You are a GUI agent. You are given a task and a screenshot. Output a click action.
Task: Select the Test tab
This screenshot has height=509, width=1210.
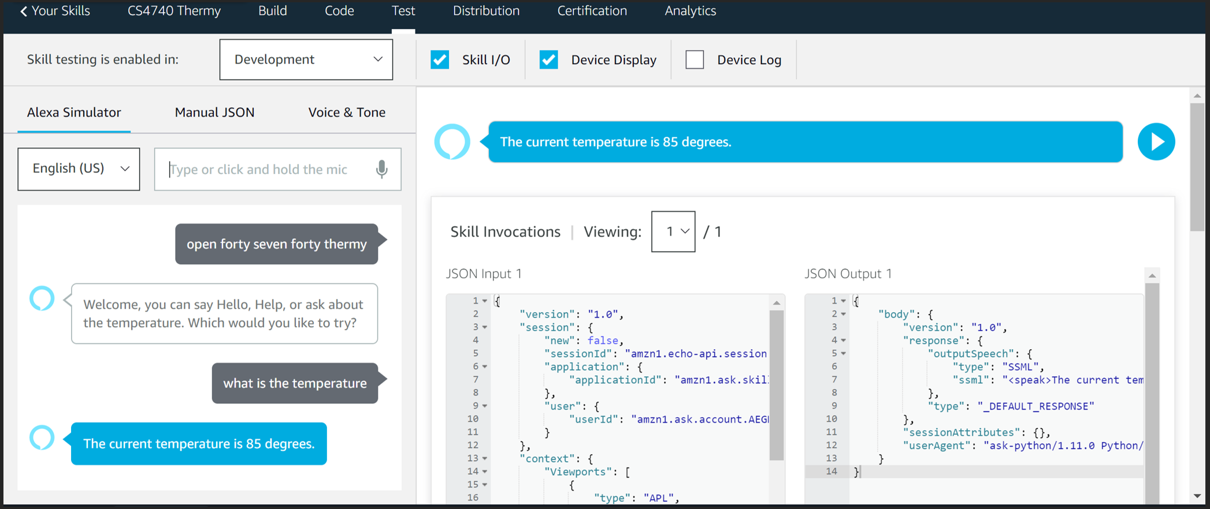click(403, 11)
